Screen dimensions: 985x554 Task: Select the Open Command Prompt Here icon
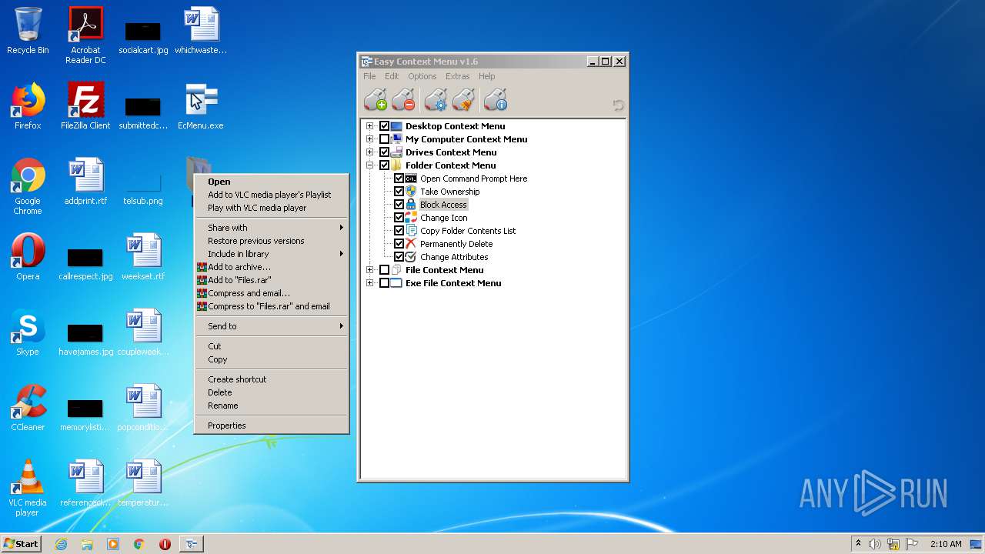[x=411, y=179]
